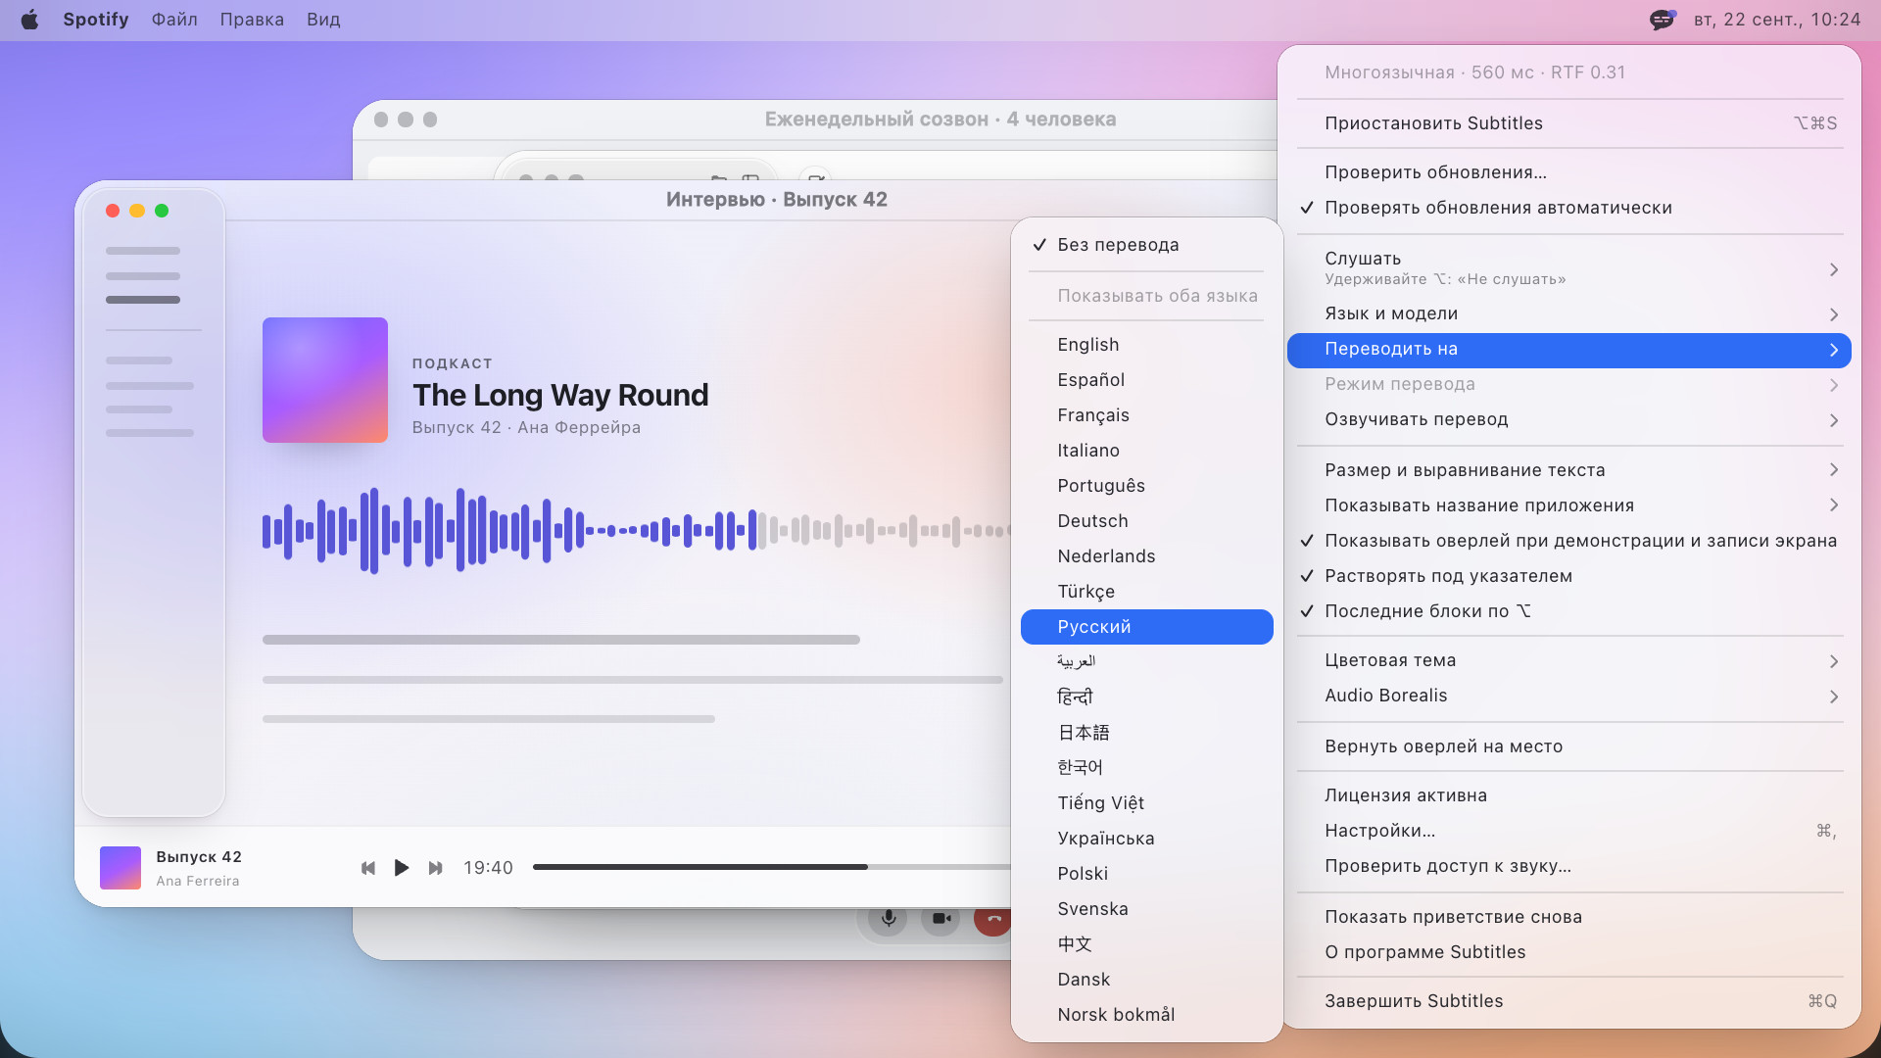Open Переводить на submenu
The height and width of the screenshot is (1058, 1881).
(1569, 350)
